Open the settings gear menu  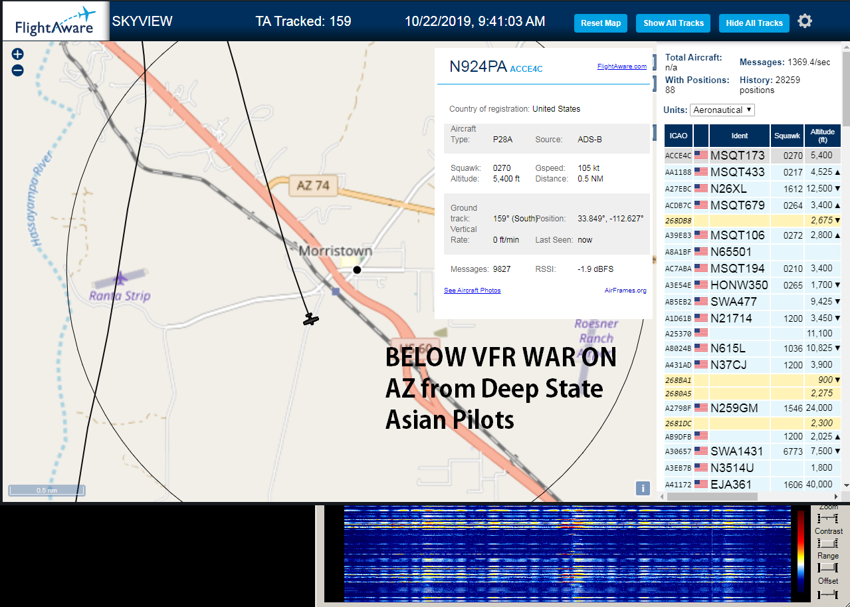coord(805,21)
